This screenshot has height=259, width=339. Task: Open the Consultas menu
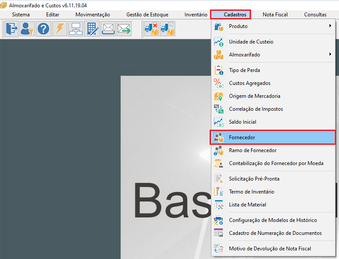click(315, 15)
